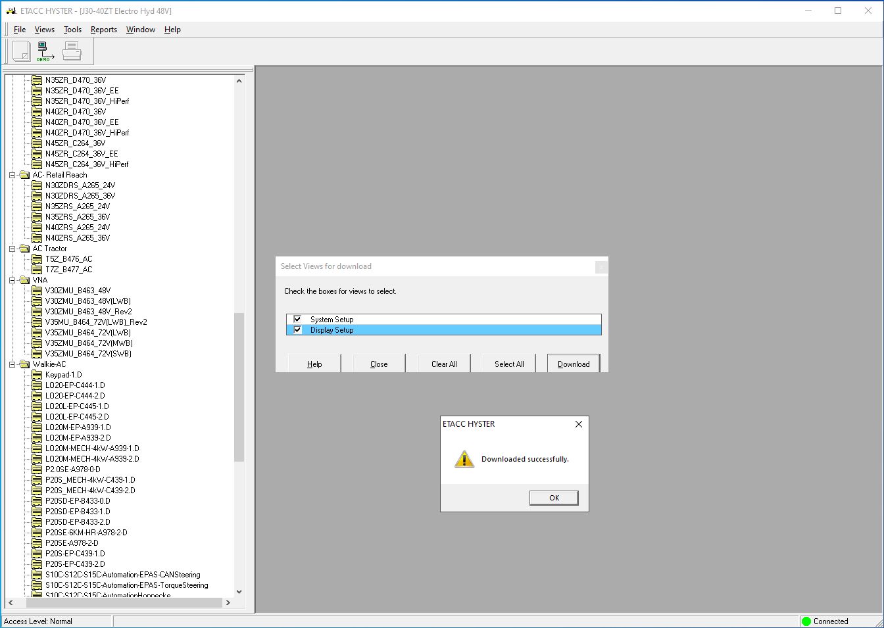
Task: Click the Close button in Select Views dialog
Action: pyautogui.click(x=379, y=364)
